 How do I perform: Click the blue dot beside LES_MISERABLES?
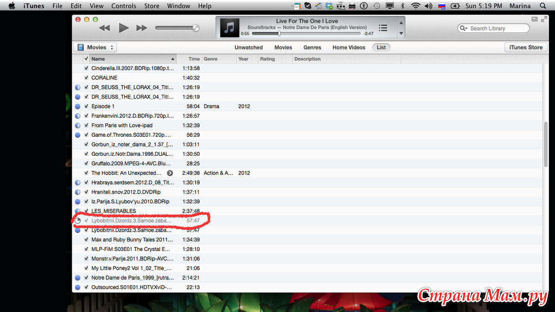click(78, 211)
